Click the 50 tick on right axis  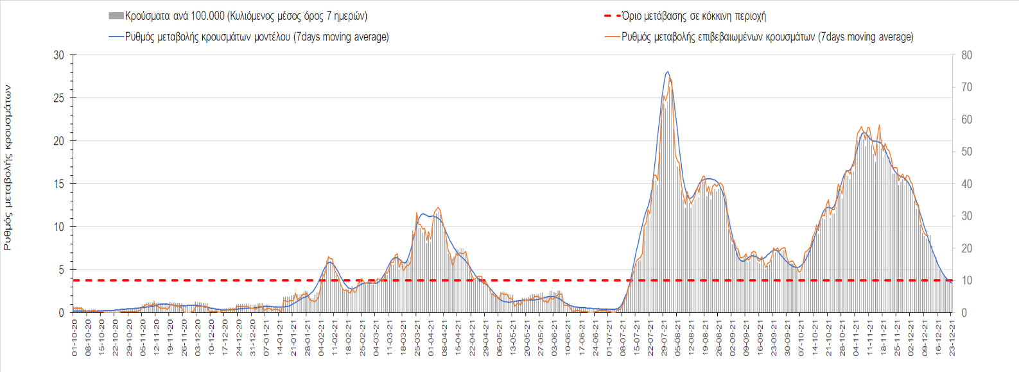(x=966, y=152)
